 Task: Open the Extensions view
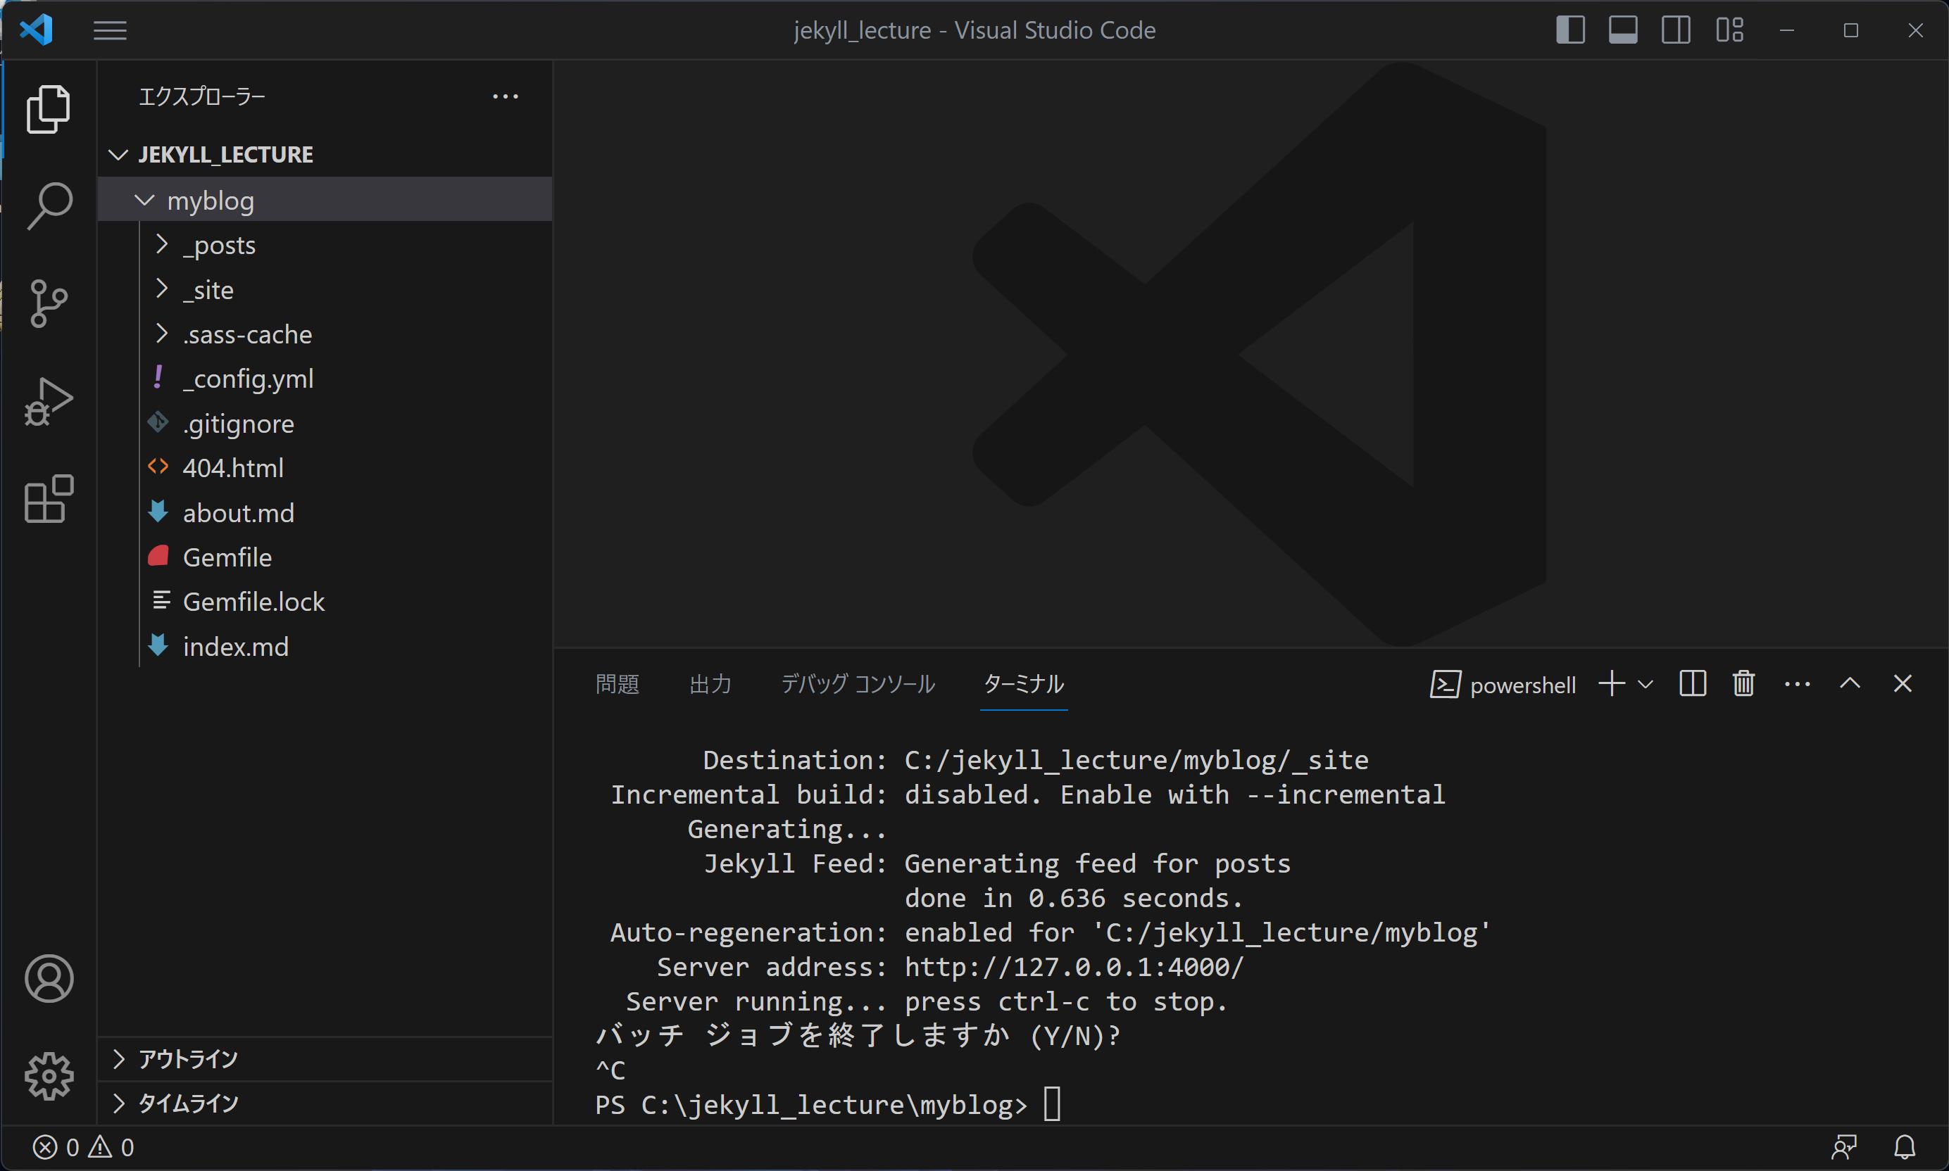[48, 498]
